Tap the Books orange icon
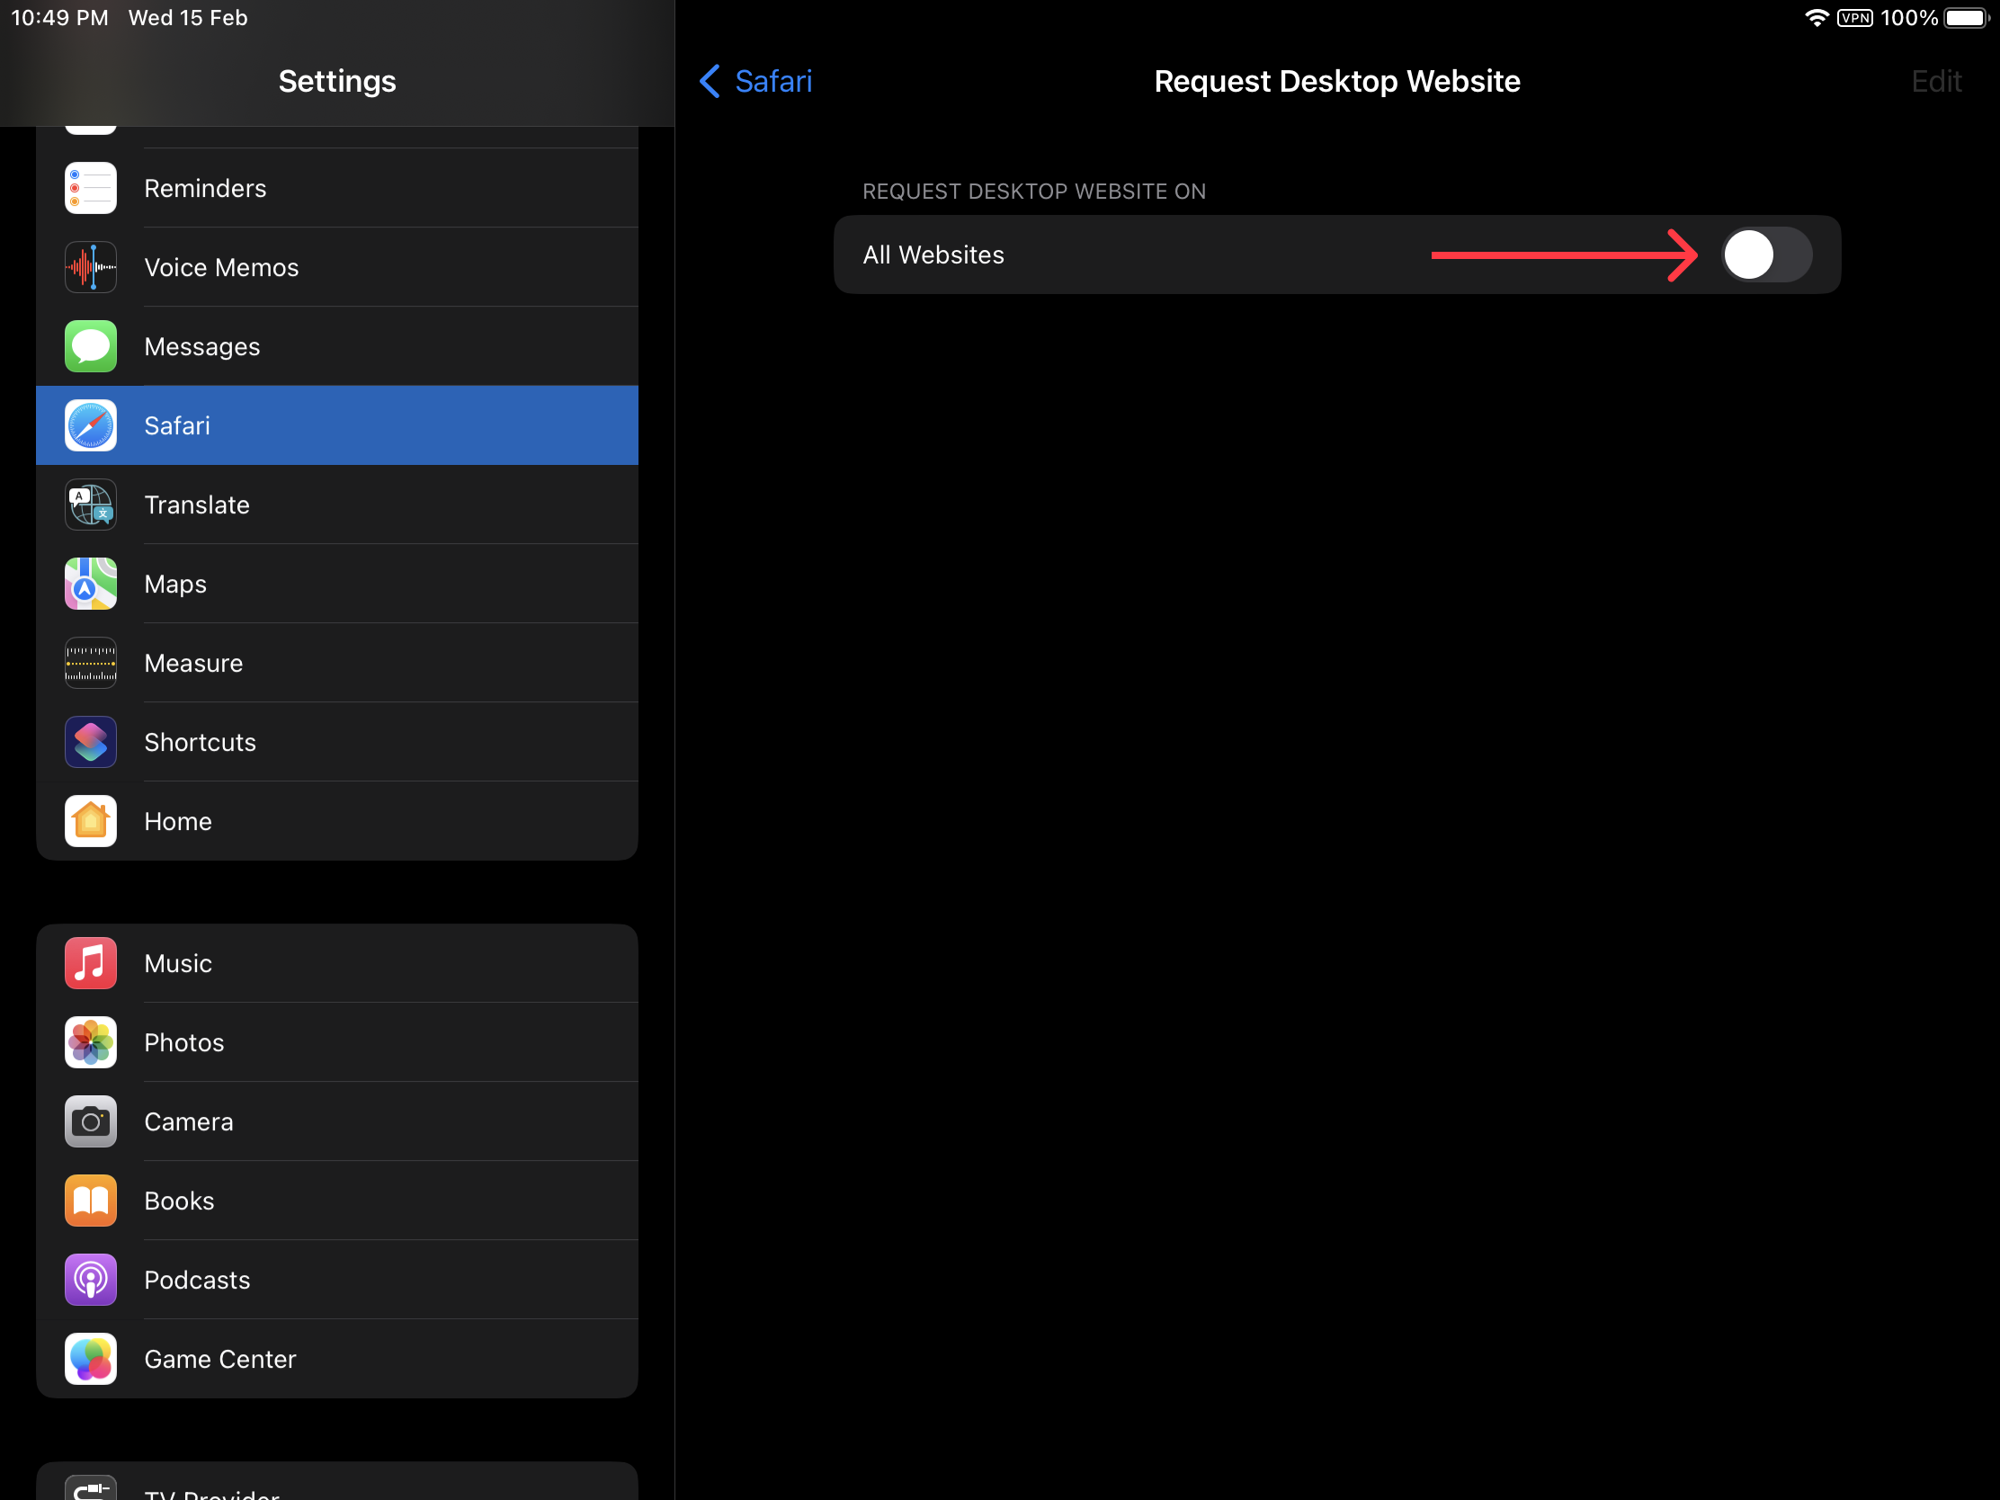Screen dimensions: 2000x1500 (x=91, y=1201)
